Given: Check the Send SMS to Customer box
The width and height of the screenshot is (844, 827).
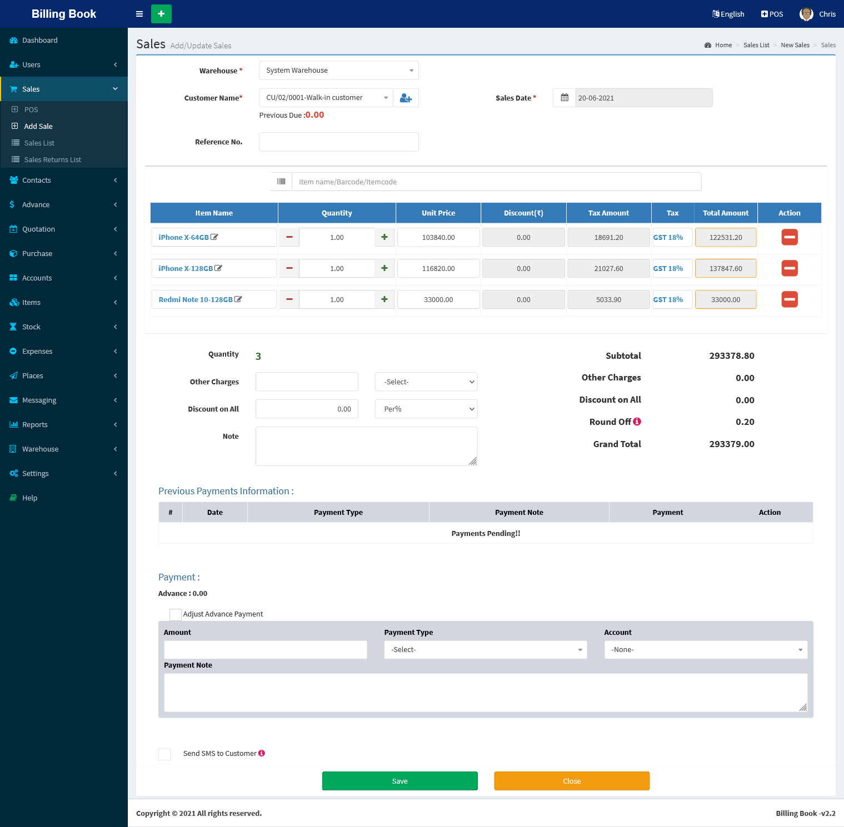Looking at the screenshot, I should pos(164,754).
